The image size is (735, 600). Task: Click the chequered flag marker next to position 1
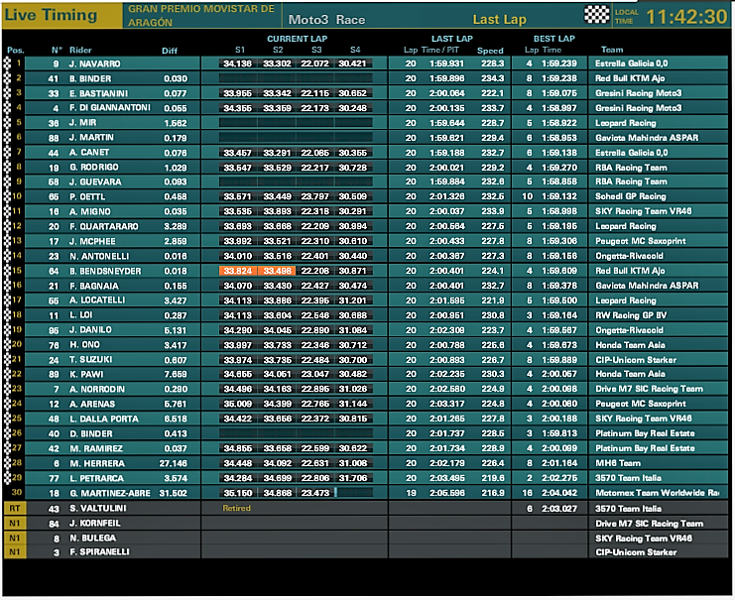(x=7, y=63)
